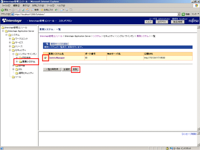Click the security warning icon in status bar
The image size is (200, 150).
point(167,148)
